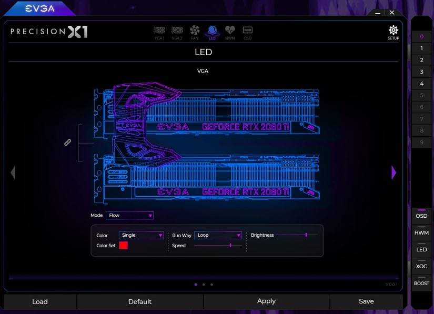Image resolution: width=434 pixels, height=314 pixels.
Task: Go to next page with right arrow
Action: pos(393,173)
